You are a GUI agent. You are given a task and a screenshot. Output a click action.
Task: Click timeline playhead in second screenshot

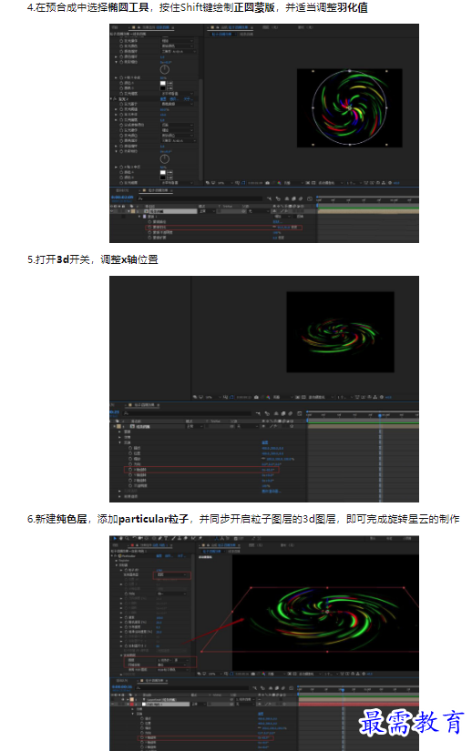(380, 415)
